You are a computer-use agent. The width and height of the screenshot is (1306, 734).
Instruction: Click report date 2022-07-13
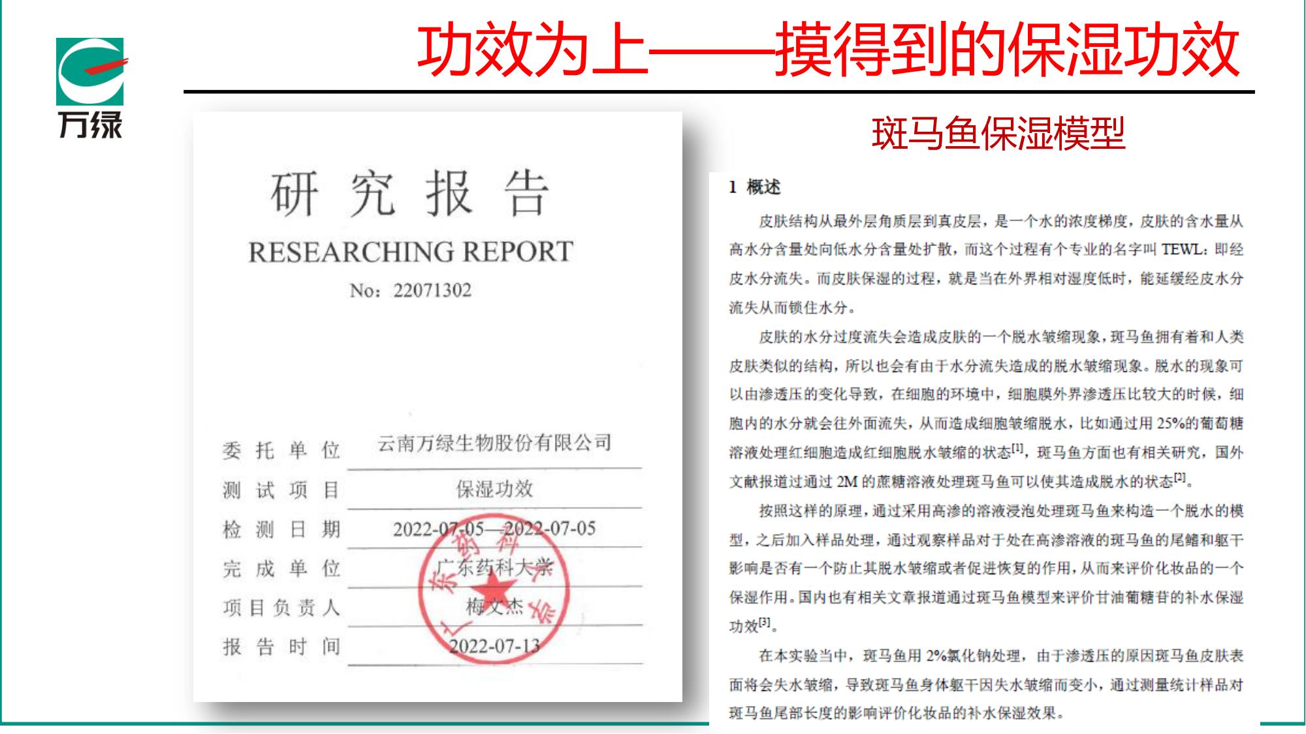tap(494, 646)
